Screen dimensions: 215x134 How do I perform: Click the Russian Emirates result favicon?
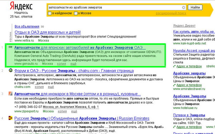10,118
